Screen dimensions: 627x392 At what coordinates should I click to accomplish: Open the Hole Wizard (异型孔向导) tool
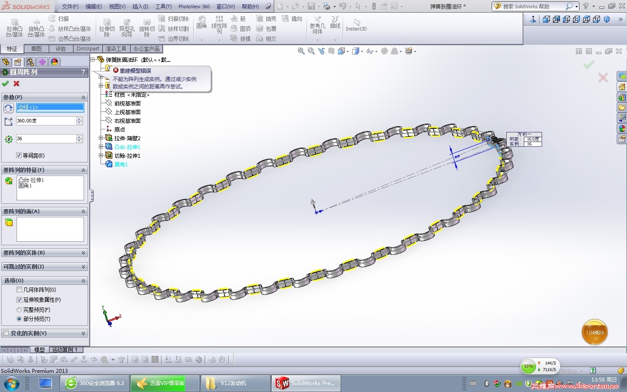(127, 28)
